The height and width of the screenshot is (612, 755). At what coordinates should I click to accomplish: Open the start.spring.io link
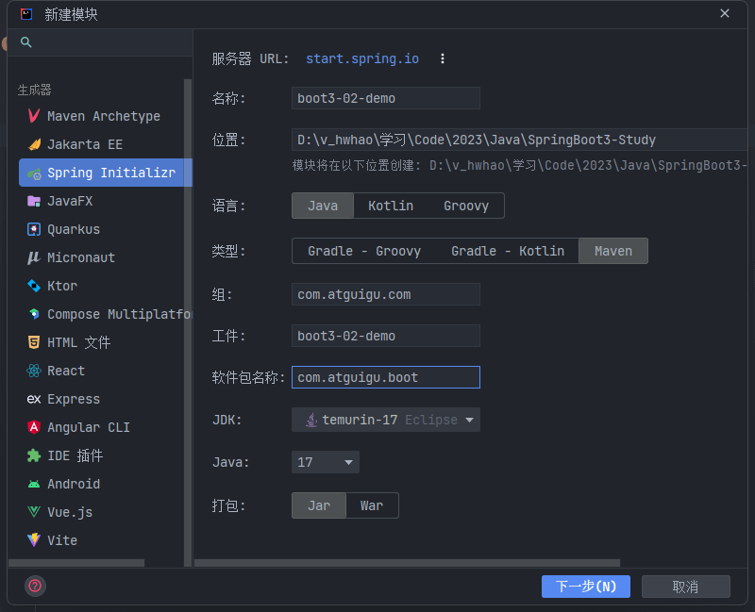pos(362,58)
